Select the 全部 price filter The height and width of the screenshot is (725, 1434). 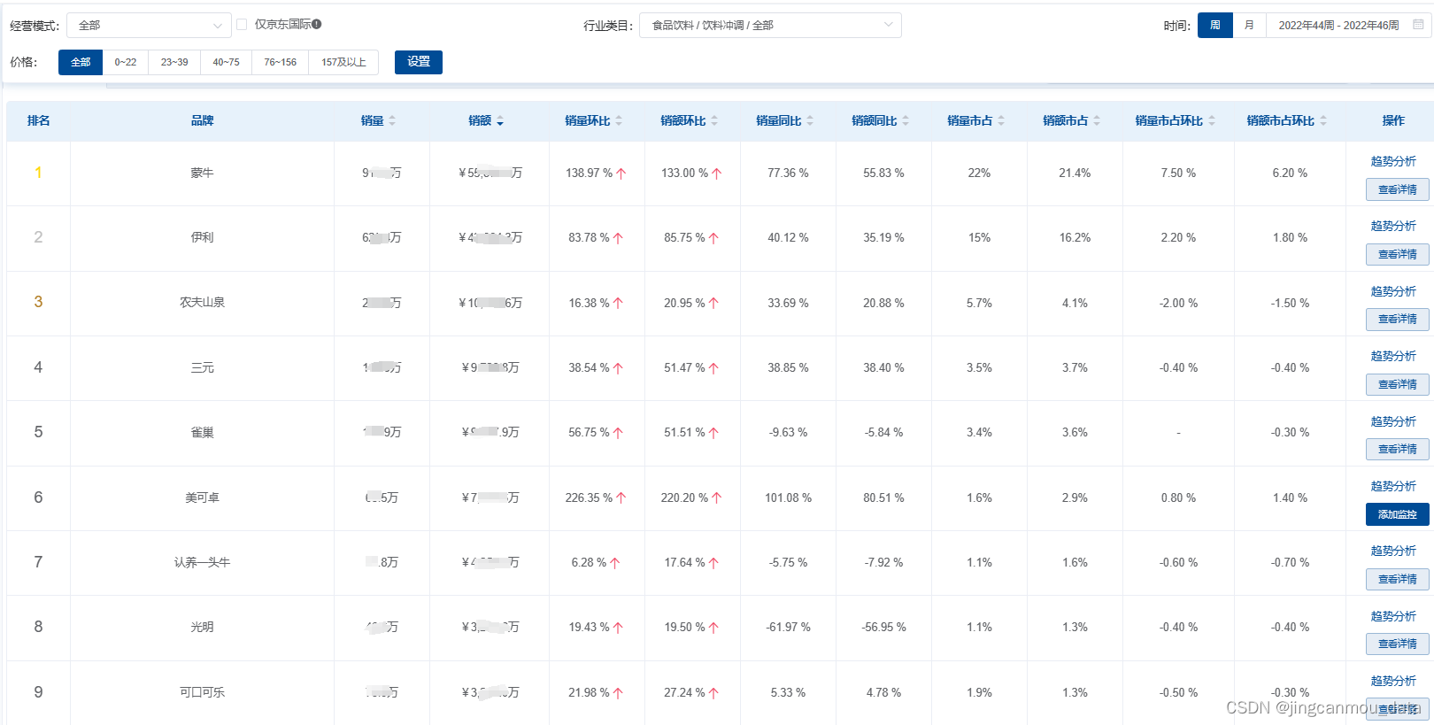81,62
